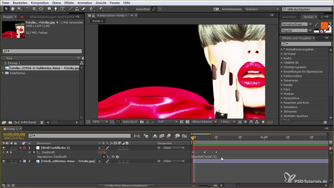Click the 8-Bit-Kanal color depth button

click(x=28, y=122)
